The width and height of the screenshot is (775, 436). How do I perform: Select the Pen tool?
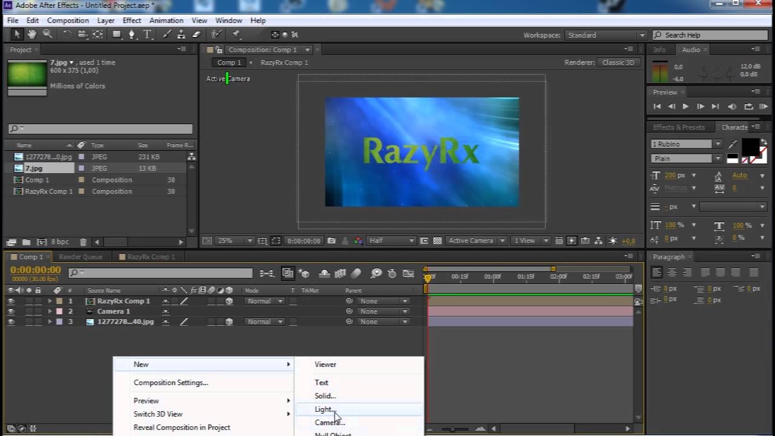tap(132, 35)
